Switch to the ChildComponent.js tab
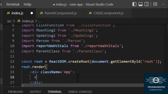168x94 pixels. 108,13
